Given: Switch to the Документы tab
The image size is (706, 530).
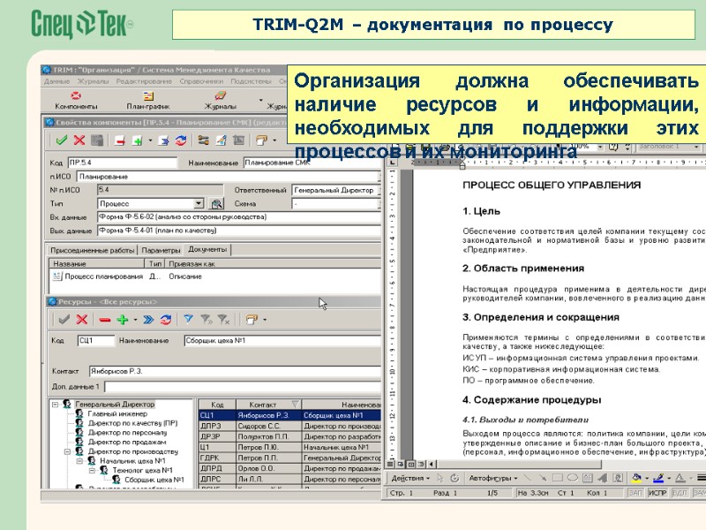Looking at the screenshot, I should point(207,248).
